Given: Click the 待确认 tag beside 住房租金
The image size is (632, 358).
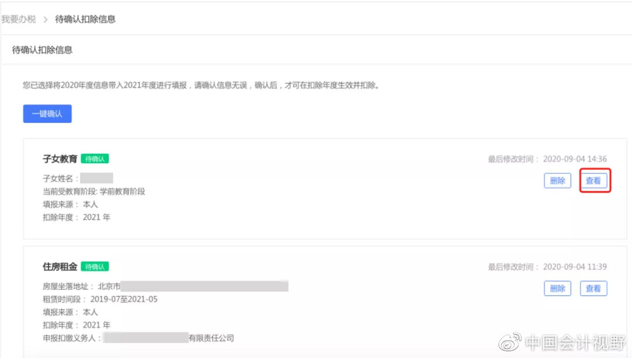Looking at the screenshot, I should pyautogui.click(x=95, y=267).
